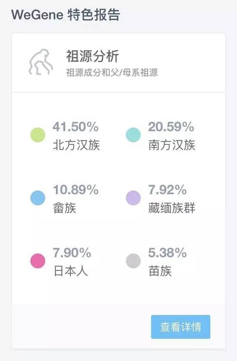
Task: Click the 7.90% percentage value
Action: pyautogui.click(x=72, y=253)
